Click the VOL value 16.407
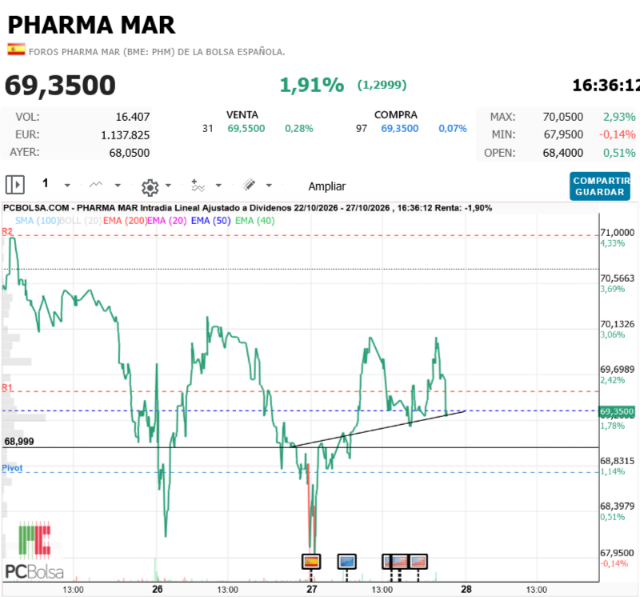640x597 pixels. pyautogui.click(x=133, y=117)
